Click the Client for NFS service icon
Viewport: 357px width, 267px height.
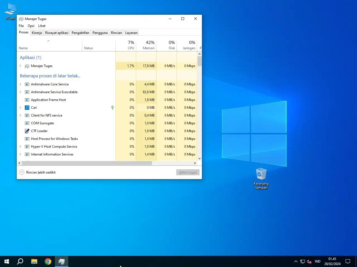tap(27, 115)
